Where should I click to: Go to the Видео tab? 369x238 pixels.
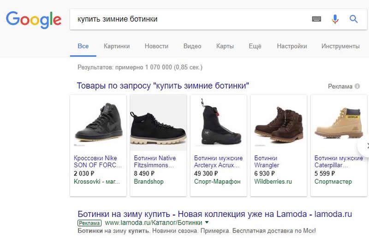(192, 46)
